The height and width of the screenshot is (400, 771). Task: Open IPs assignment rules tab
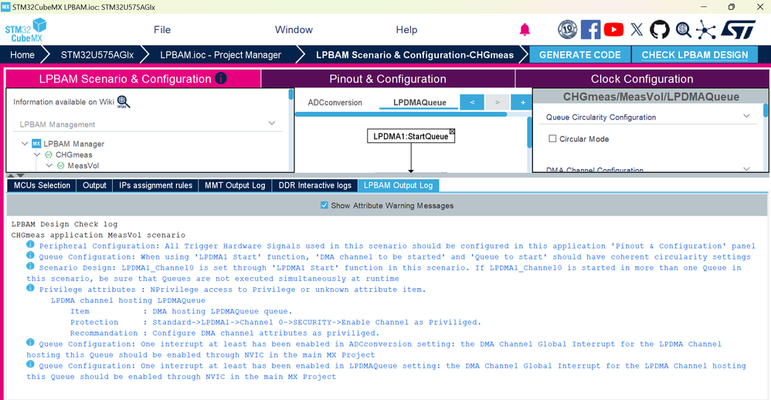coord(155,185)
